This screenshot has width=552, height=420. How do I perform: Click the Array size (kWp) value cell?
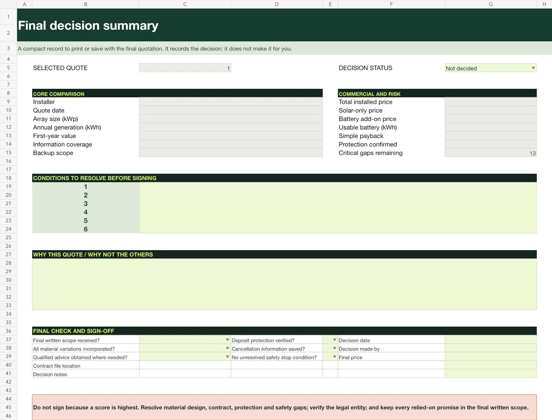click(x=231, y=119)
